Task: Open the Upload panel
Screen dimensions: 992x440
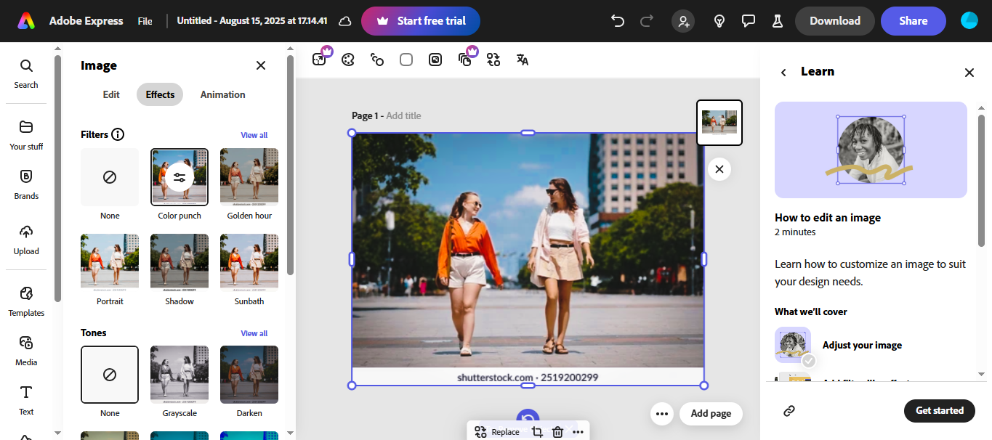Action: [x=26, y=240]
